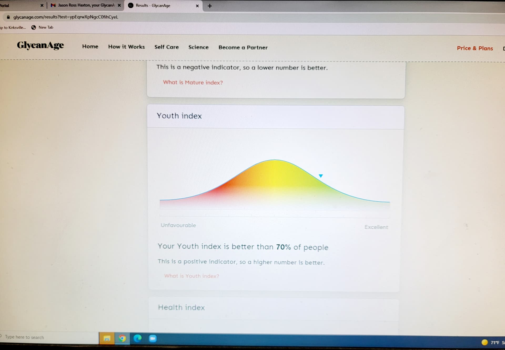Close the Portal tab
The width and height of the screenshot is (505, 350).
[42, 5]
